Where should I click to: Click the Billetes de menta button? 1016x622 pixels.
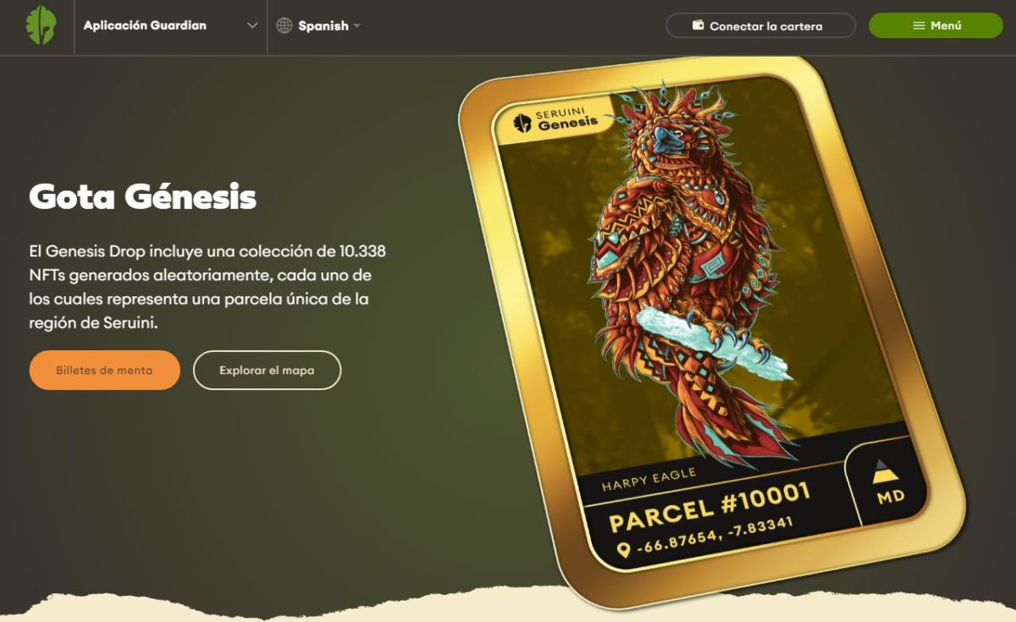coord(105,370)
